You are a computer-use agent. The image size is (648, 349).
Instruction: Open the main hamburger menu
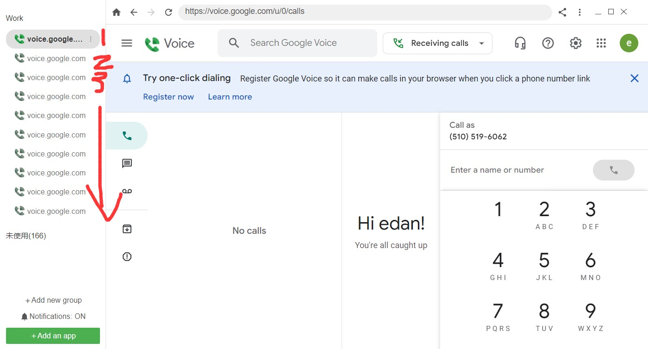pyautogui.click(x=127, y=43)
